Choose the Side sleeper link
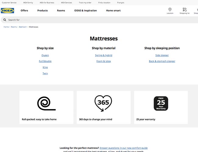Viewport: 198px width, 152px height. pos(162,55)
